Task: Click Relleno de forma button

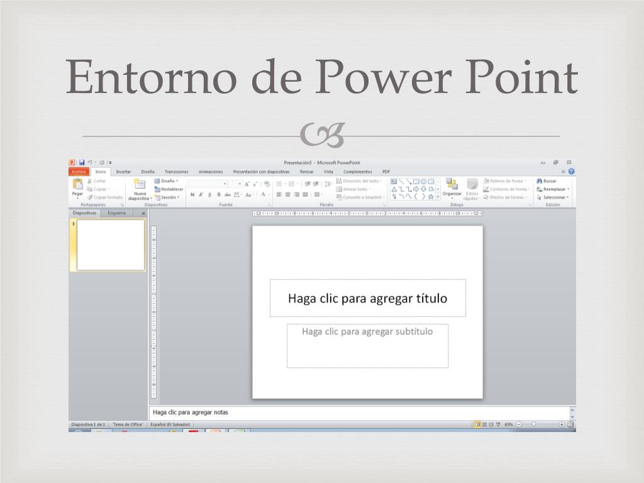Action: click(x=505, y=181)
